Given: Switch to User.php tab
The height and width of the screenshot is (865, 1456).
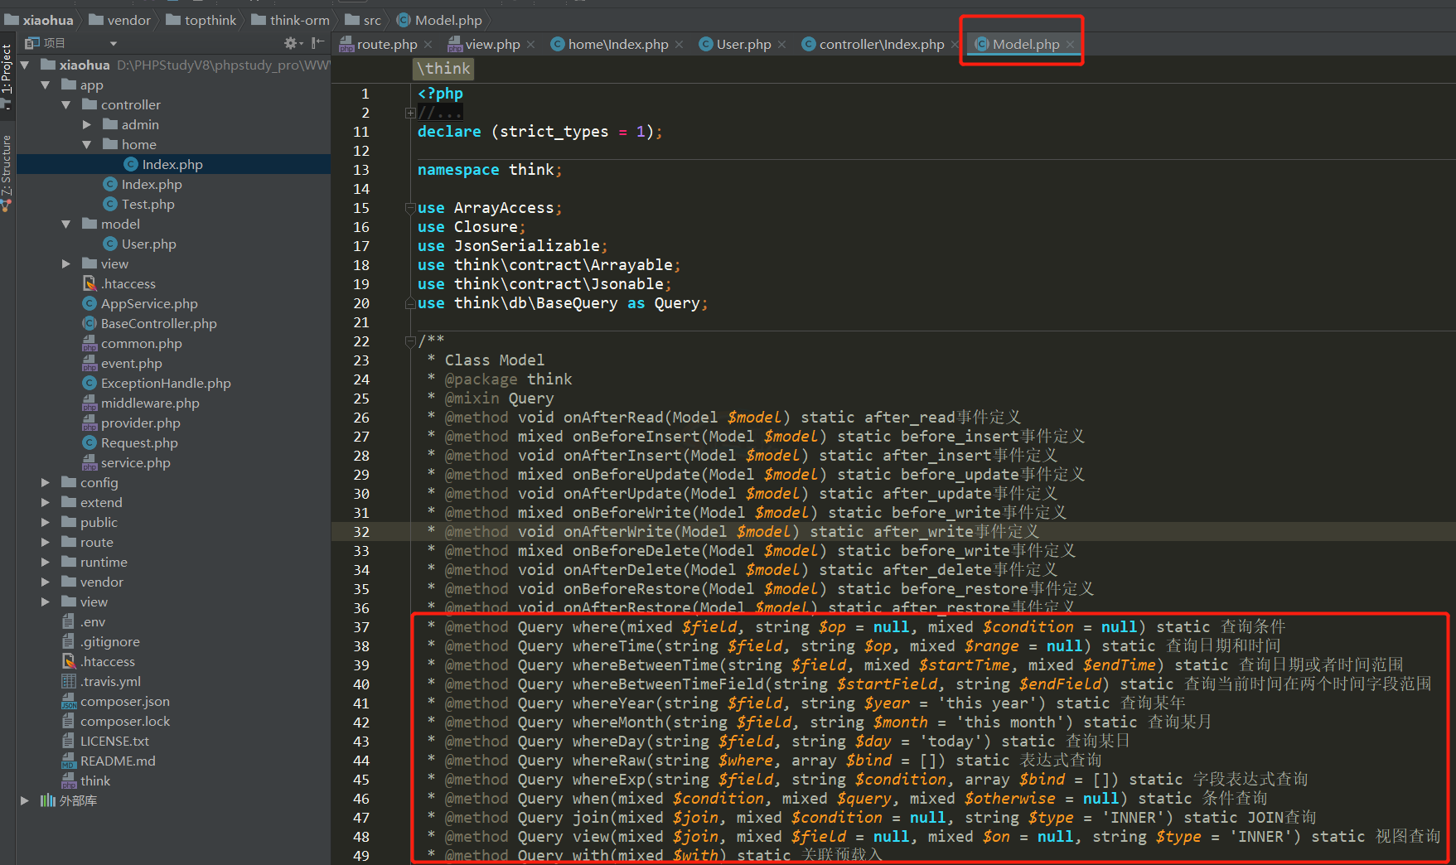Looking at the screenshot, I should point(743,44).
